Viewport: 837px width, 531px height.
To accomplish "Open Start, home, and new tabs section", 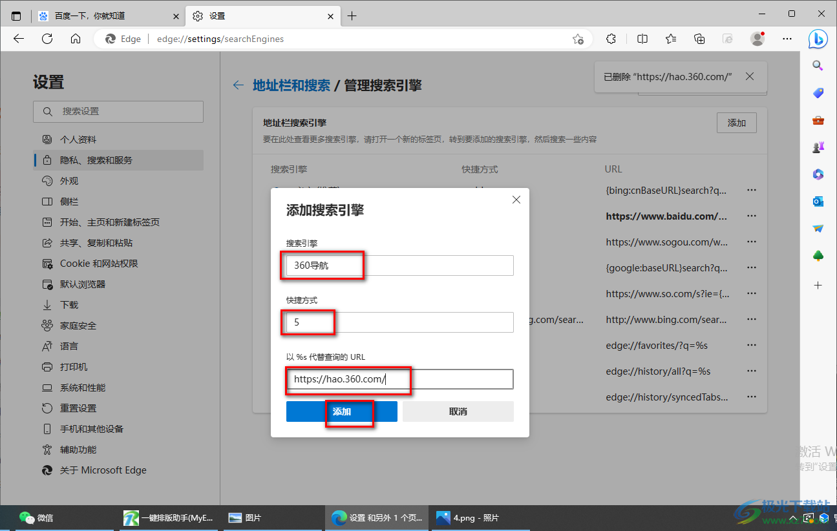I will point(118,222).
